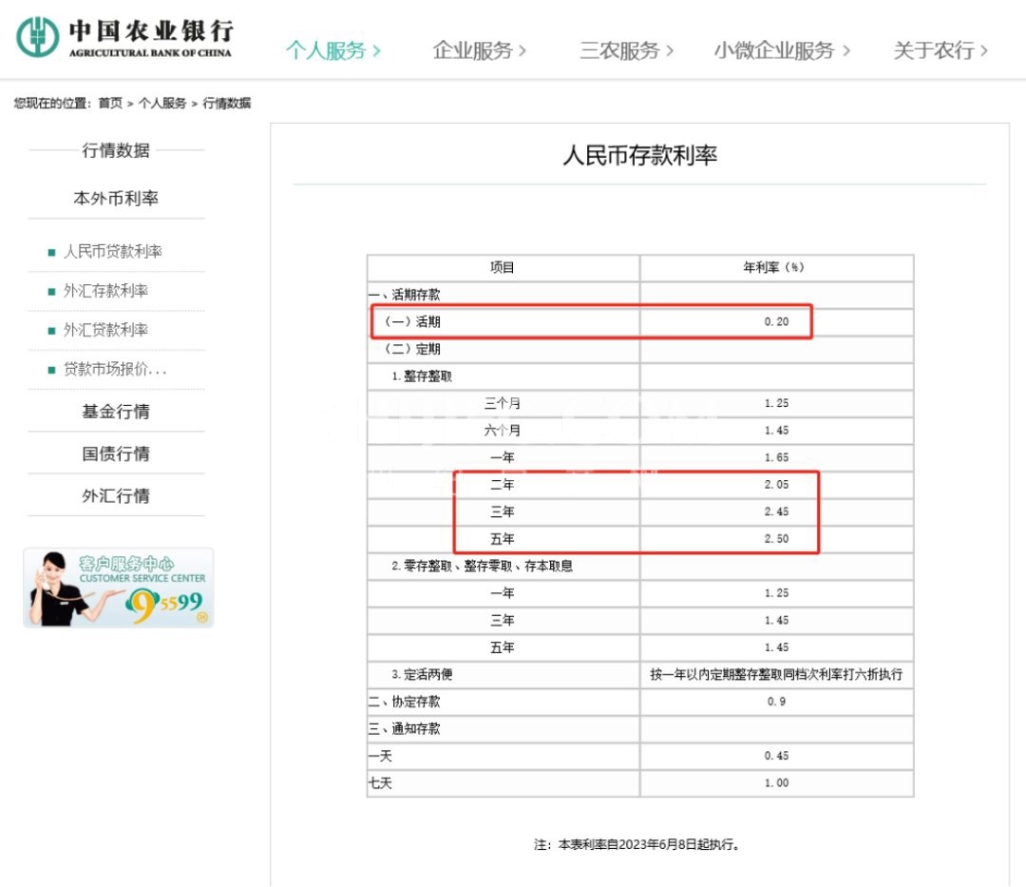Select 国债行情 in the sidebar

pos(116,453)
